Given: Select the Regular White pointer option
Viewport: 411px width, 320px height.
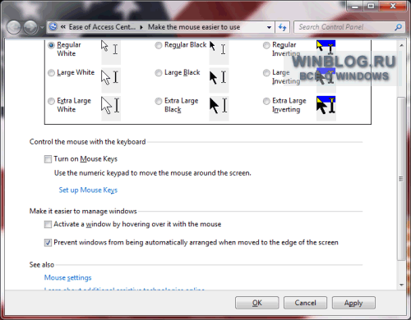Looking at the screenshot, I should pyautogui.click(x=51, y=45).
